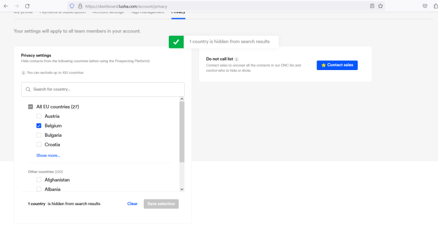This screenshot has width=438, height=225.
Task: Expand the EU list with Show more...
Action: click(x=48, y=156)
